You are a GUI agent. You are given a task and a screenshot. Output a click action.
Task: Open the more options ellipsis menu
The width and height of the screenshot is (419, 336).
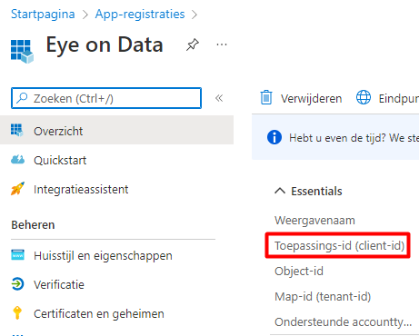[x=222, y=44]
